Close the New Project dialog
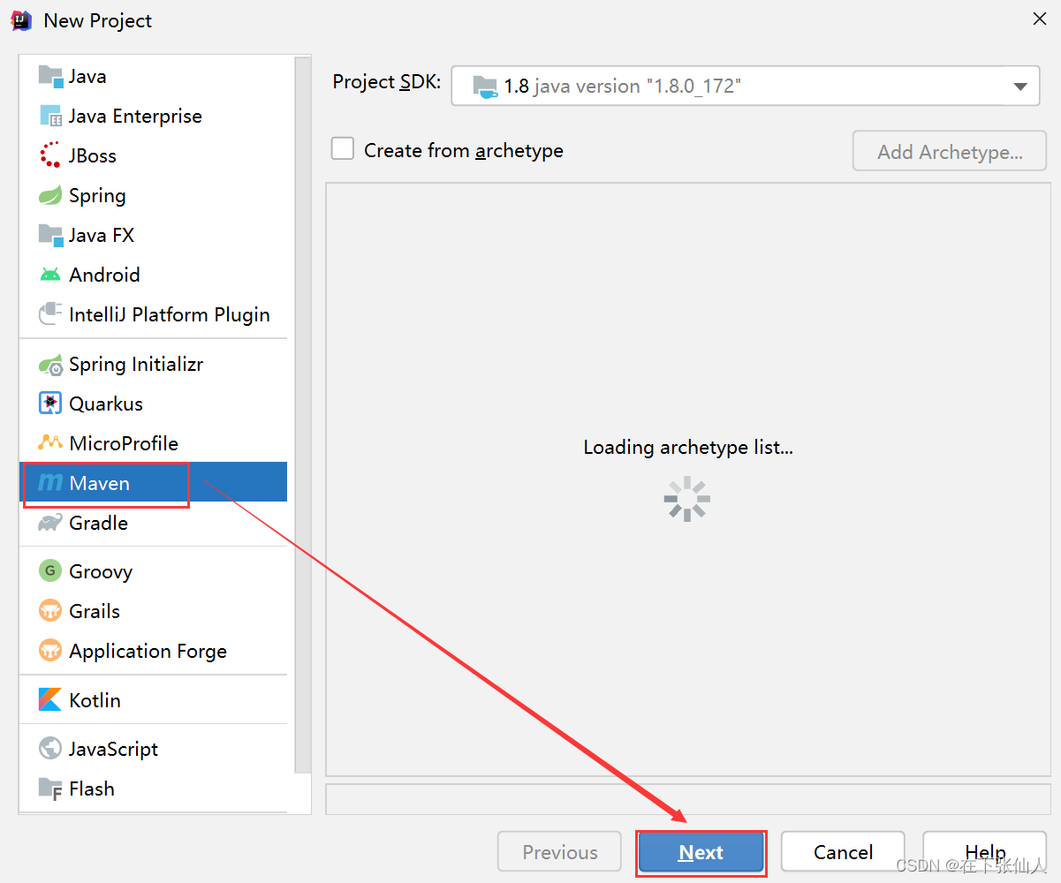This screenshot has width=1061, height=883. pos(1040,19)
